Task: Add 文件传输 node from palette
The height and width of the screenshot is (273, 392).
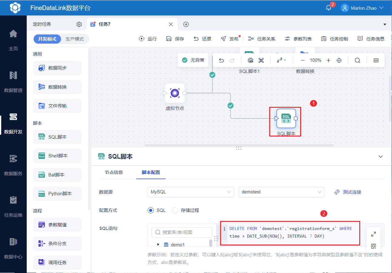Action: click(57, 106)
